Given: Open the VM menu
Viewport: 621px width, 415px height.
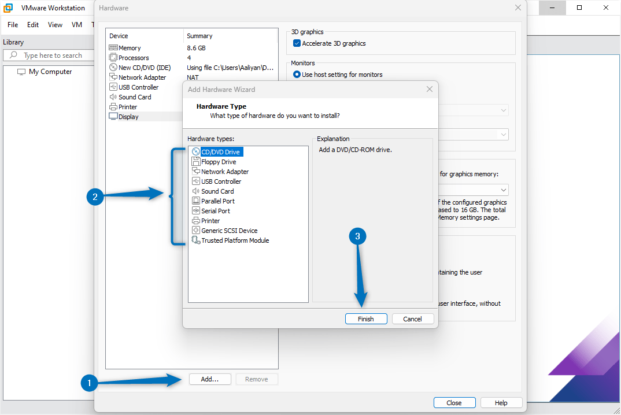Looking at the screenshot, I should 76,24.
